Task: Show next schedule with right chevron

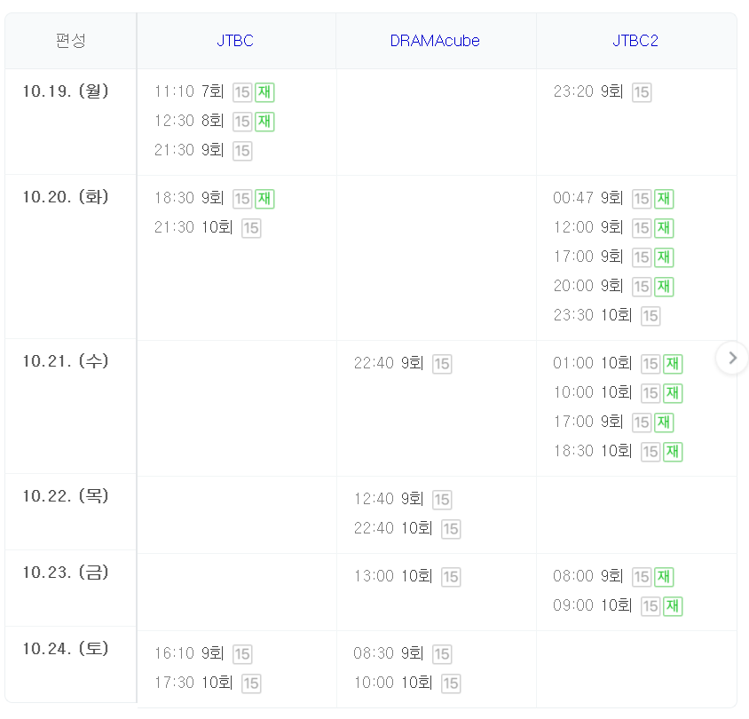Action: pos(733,358)
